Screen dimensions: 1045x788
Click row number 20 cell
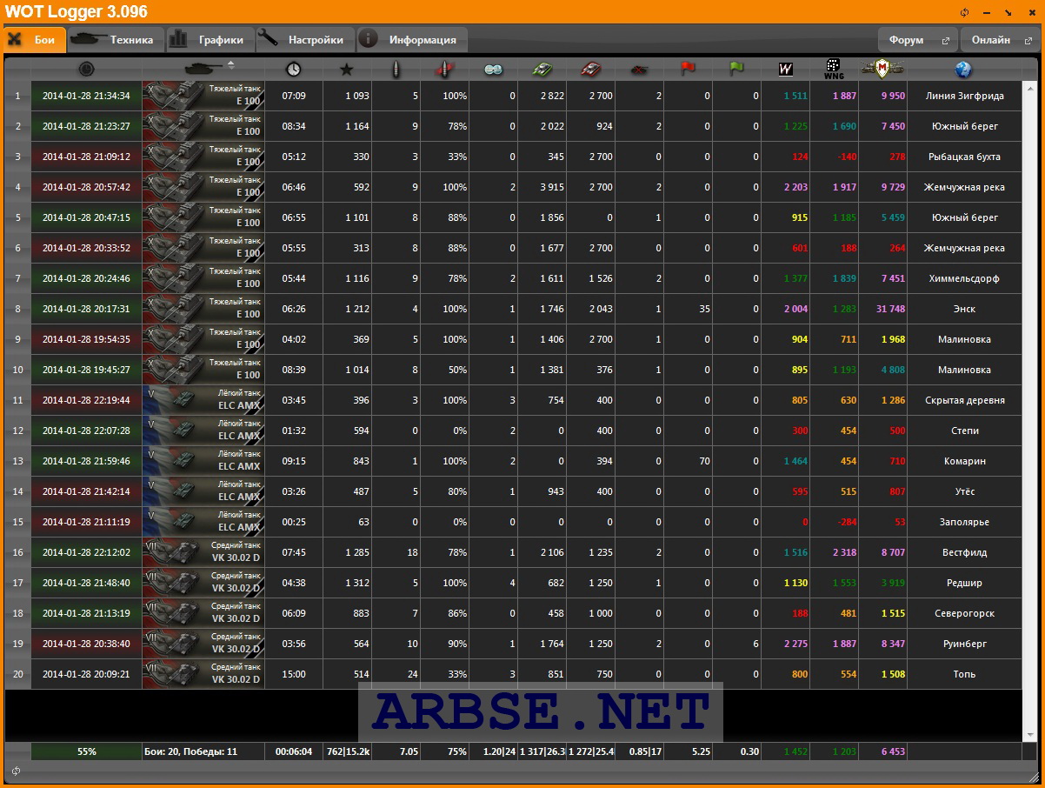click(17, 674)
